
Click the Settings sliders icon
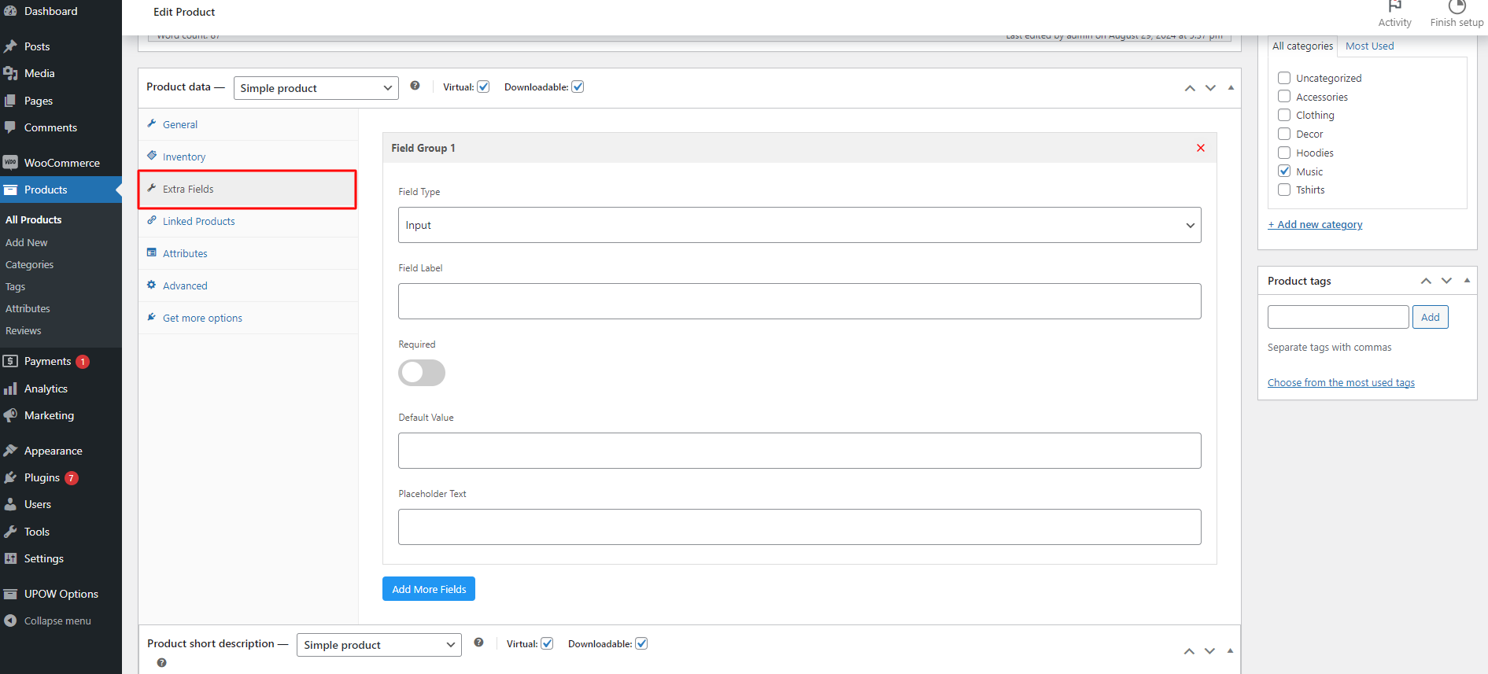10,558
